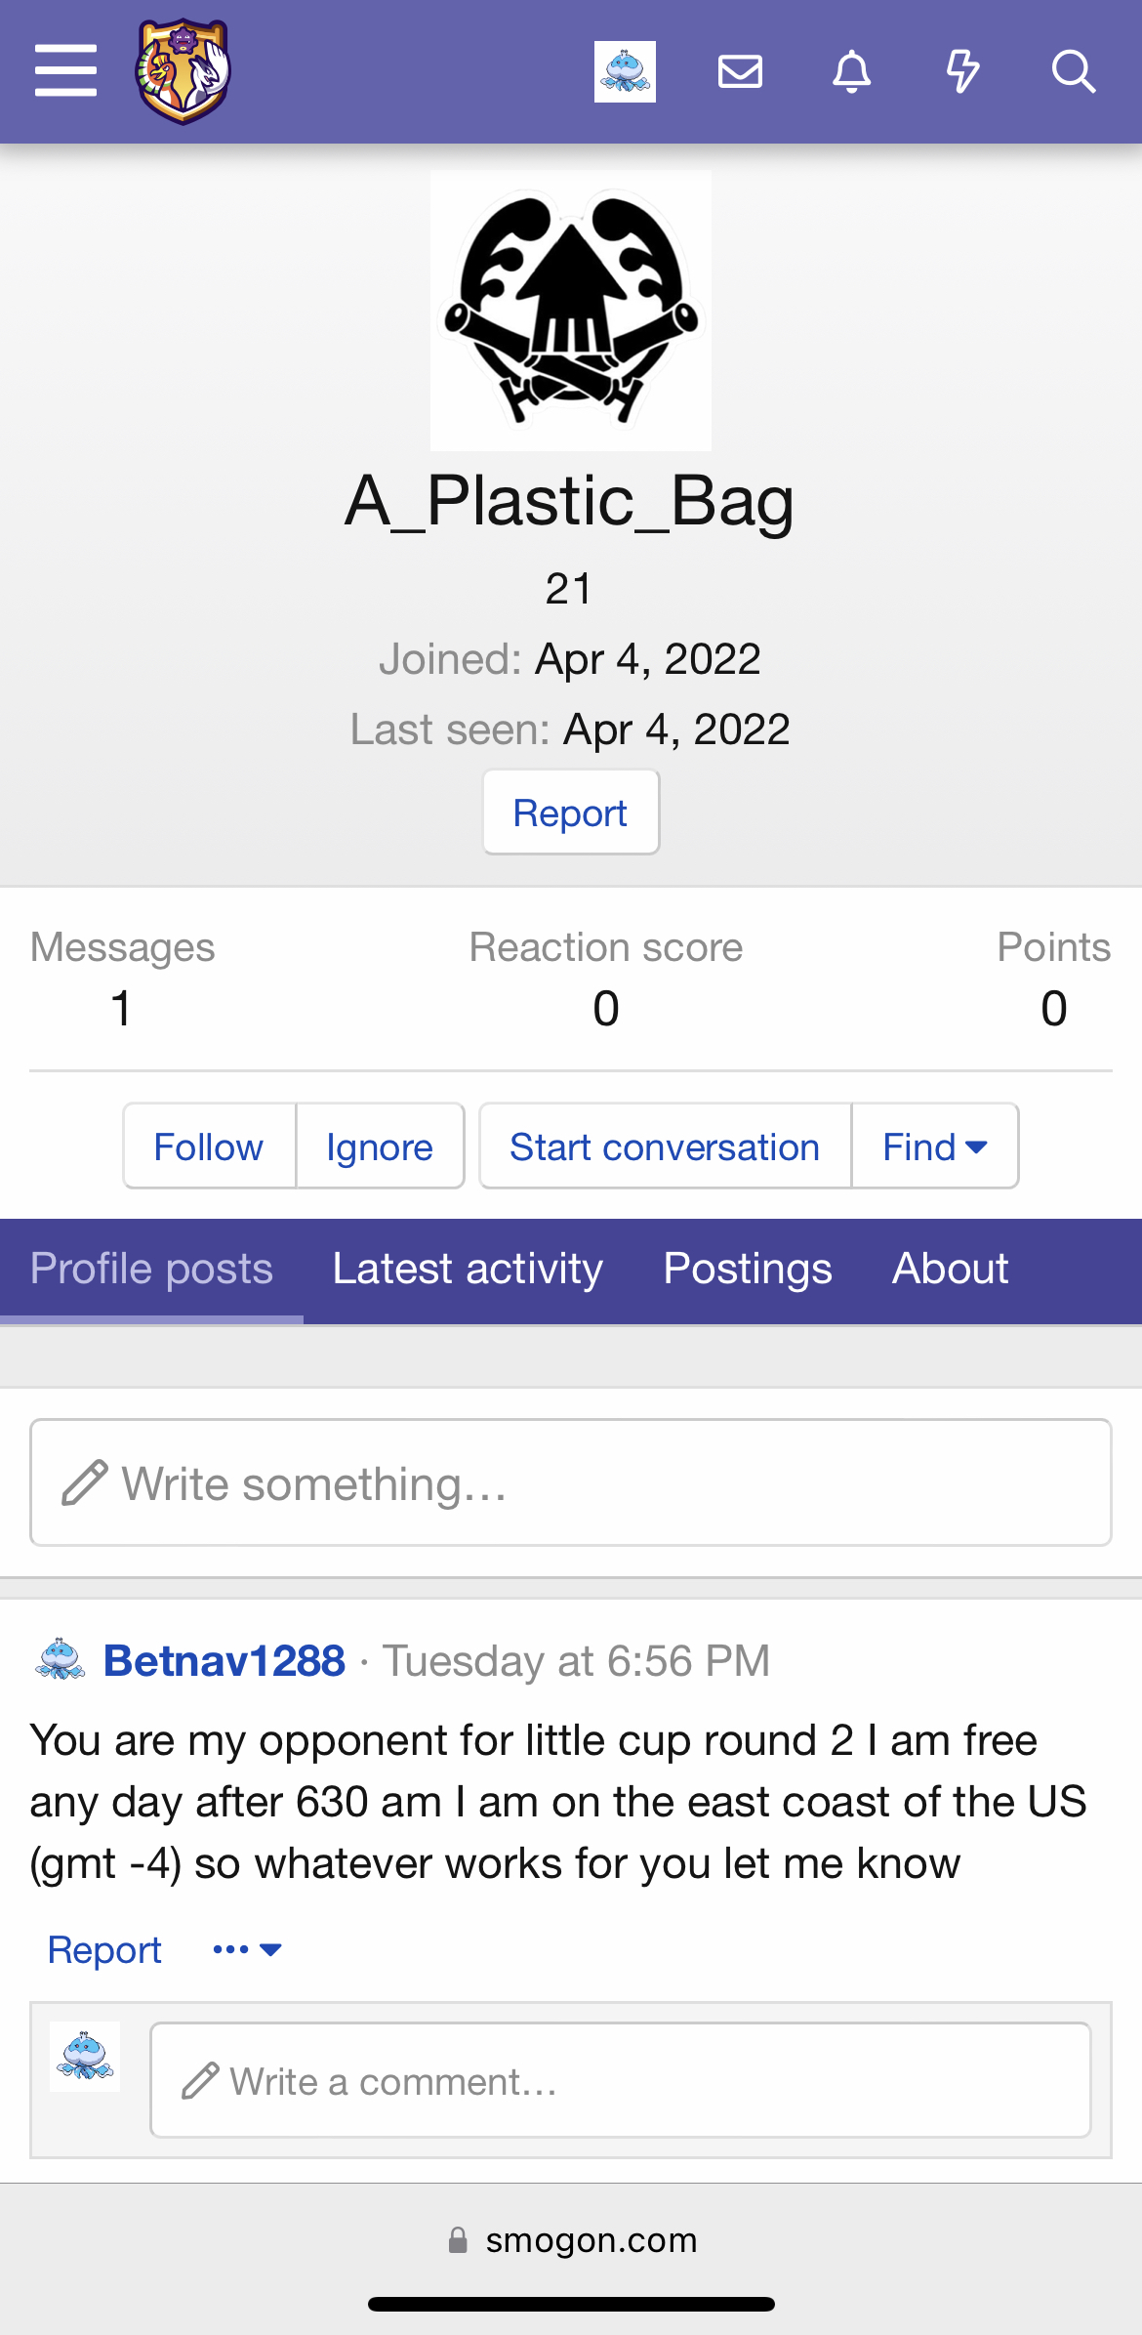Follow user A_Plastic_Bag

click(x=209, y=1147)
